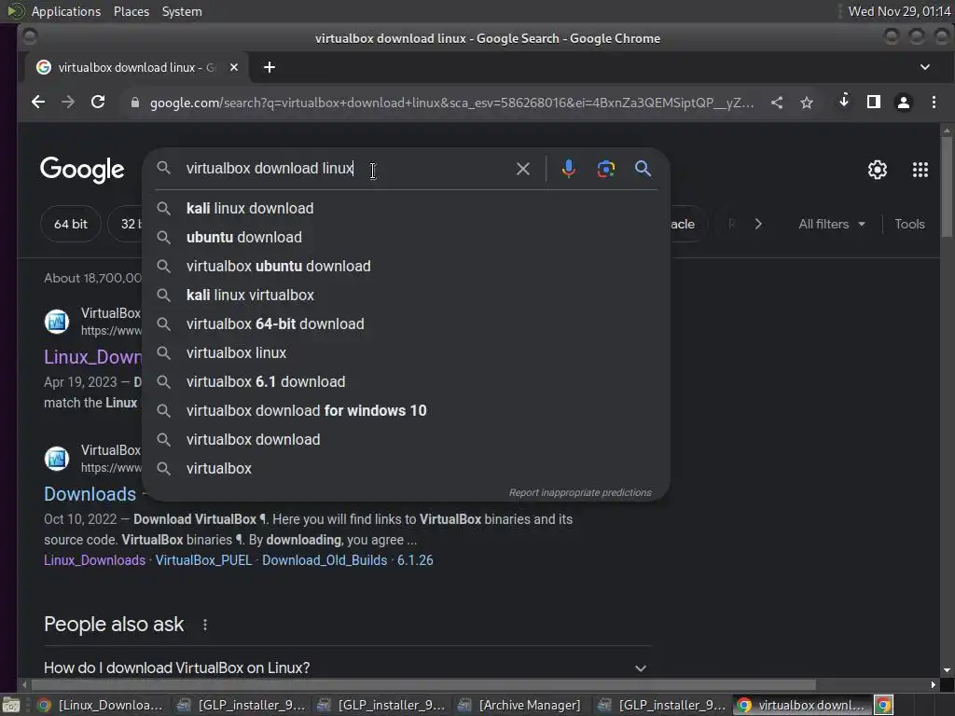Open Chrome downloads icon

tap(843, 101)
